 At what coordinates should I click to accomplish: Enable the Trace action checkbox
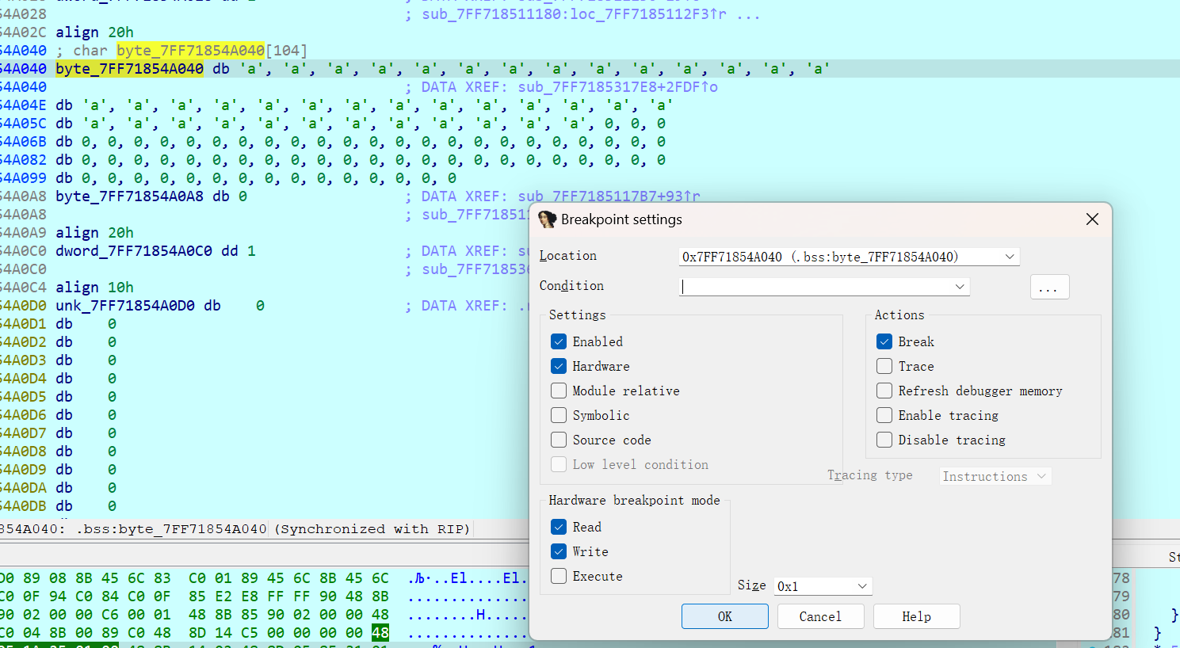884,366
